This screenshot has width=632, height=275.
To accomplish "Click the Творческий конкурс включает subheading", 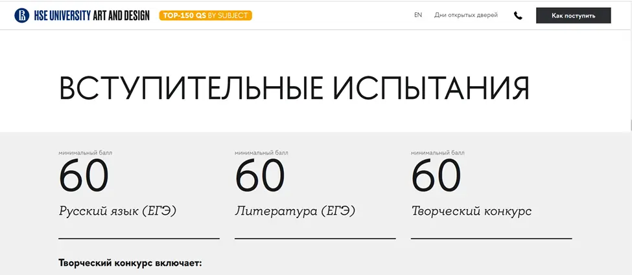I will pyautogui.click(x=130, y=263).
